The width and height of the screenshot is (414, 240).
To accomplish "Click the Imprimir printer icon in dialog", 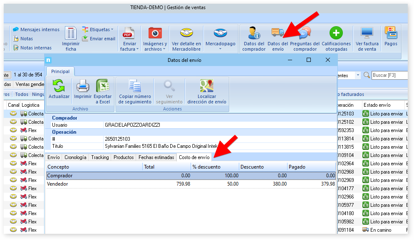I will click(x=82, y=86).
